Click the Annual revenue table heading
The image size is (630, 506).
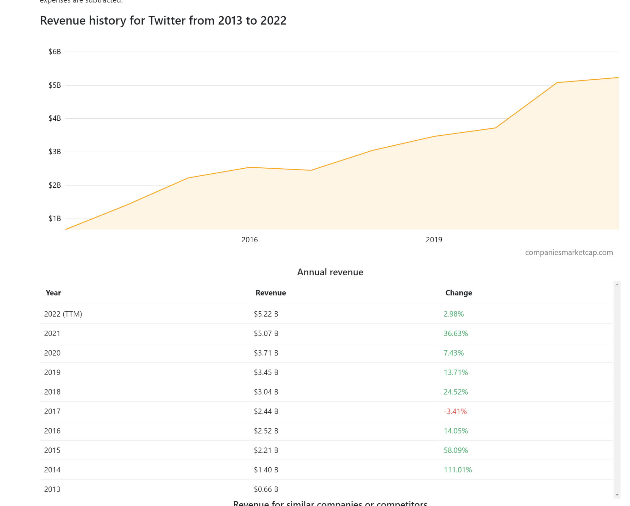coord(330,272)
